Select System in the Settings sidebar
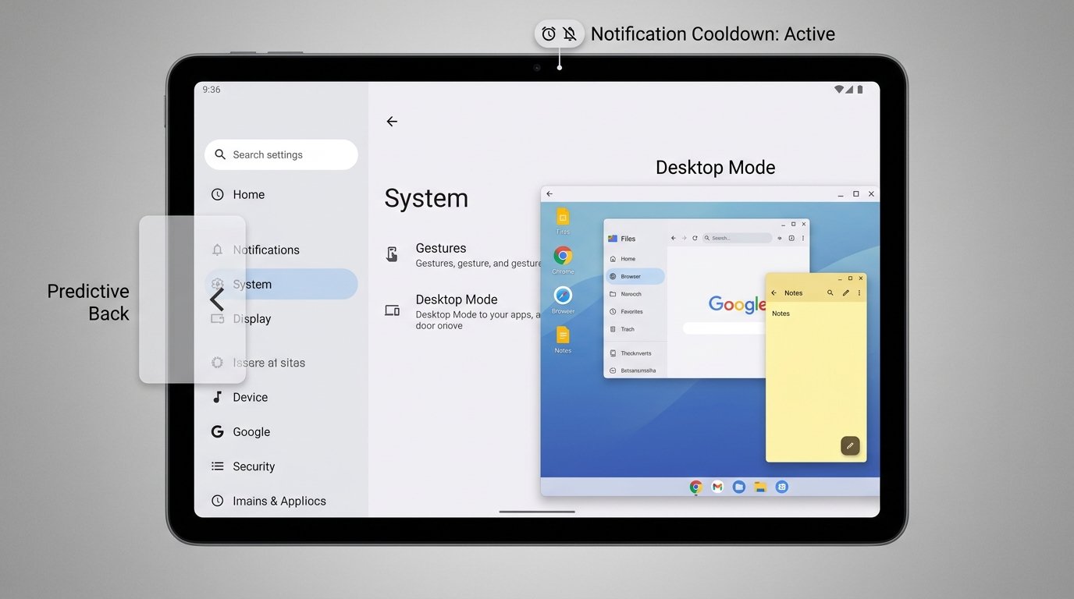Image resolution: width=1074 pixels, height=599 pixels. (281, 285)
